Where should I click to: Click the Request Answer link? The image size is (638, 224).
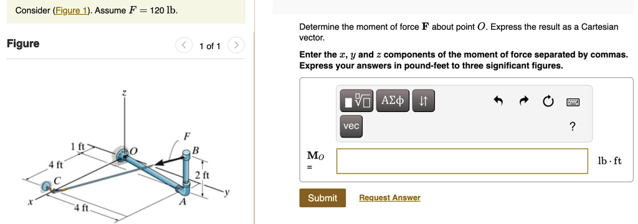pyautogui.click(x=389, y=198)
